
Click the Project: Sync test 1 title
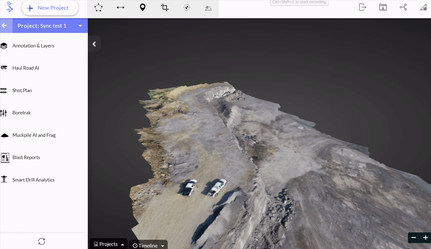42,26
